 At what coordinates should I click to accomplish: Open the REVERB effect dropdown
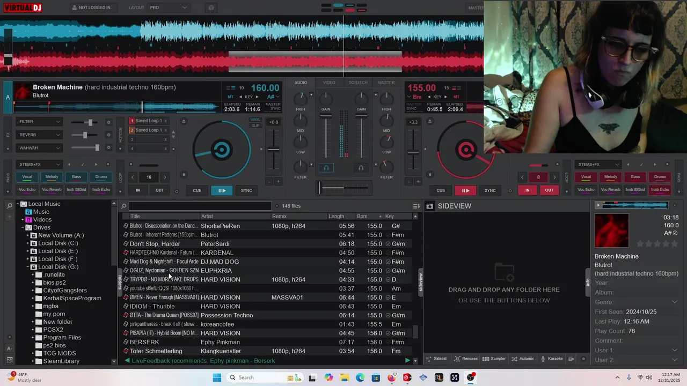(x=40, y=135)
